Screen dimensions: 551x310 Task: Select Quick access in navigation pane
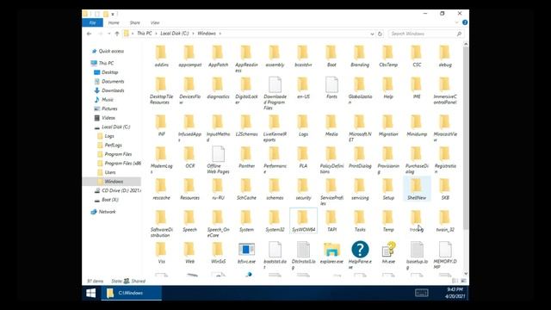pyautogui.click(x=111, y=52)
